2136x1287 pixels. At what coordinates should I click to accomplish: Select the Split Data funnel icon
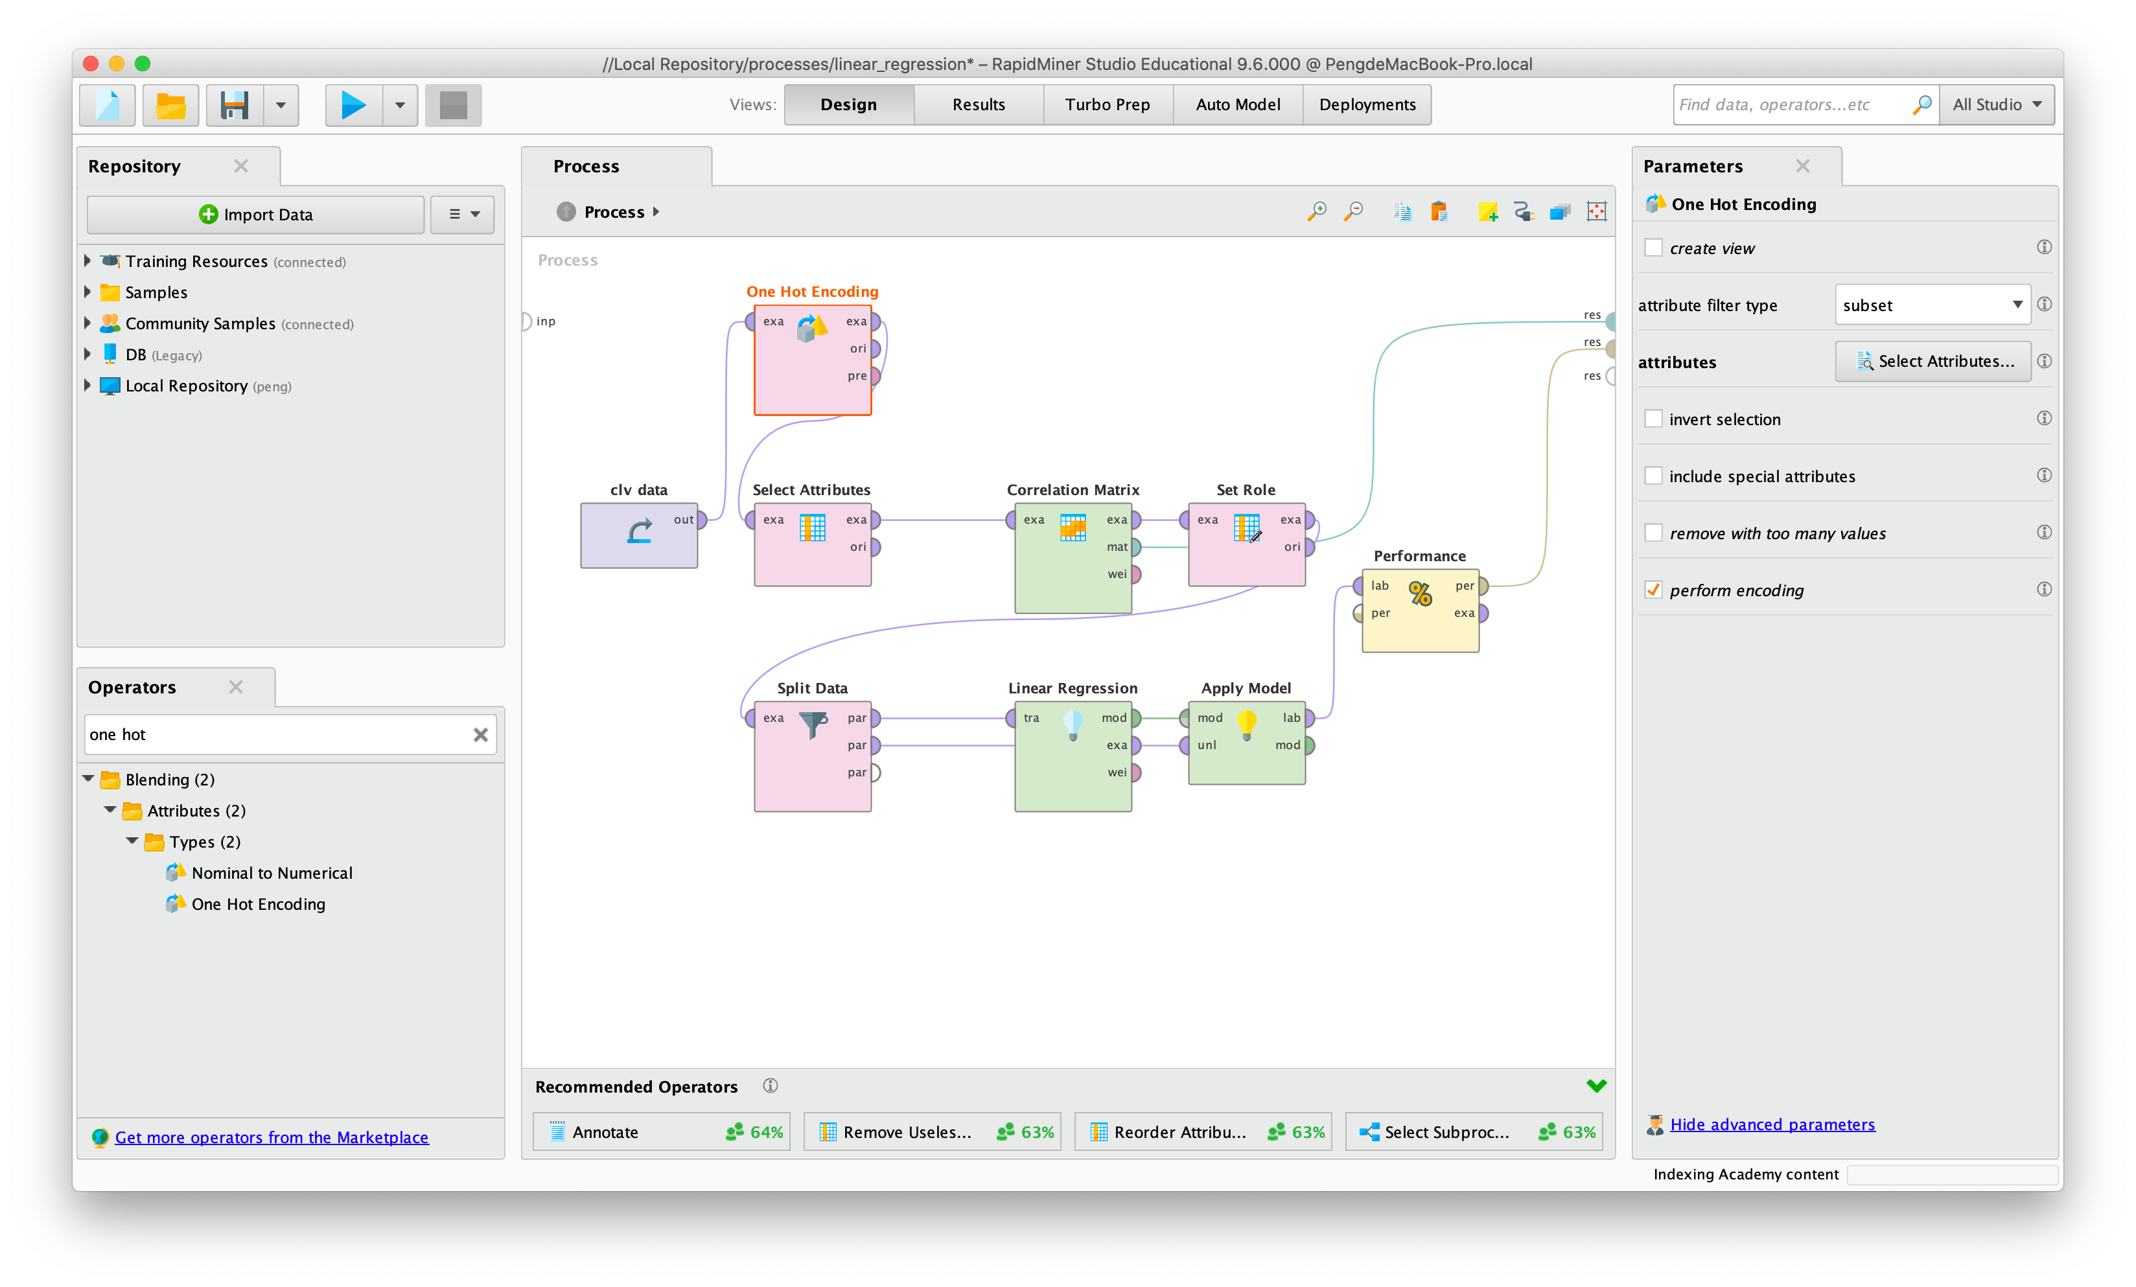click(x=812, y=725)
